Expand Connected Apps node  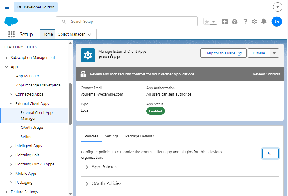(x=11, y=94)
